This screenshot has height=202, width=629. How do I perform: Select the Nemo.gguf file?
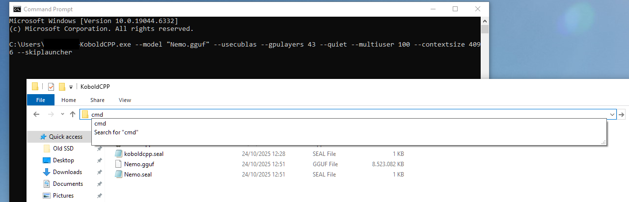139,164
